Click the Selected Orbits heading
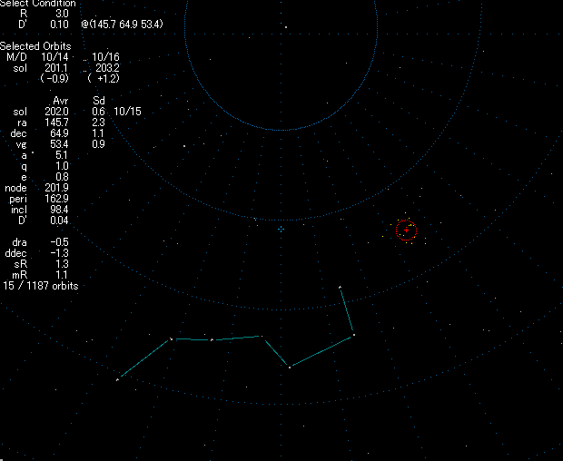Screen dimensions: 563x461 click(x=33, y=45)
